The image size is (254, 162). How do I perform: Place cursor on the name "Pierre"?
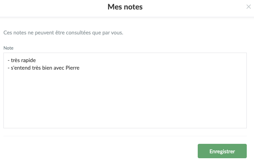(72, 68)
